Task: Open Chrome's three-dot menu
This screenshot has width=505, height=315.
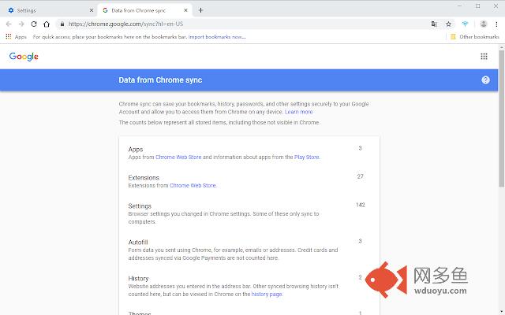Action: tap(496, 24)
